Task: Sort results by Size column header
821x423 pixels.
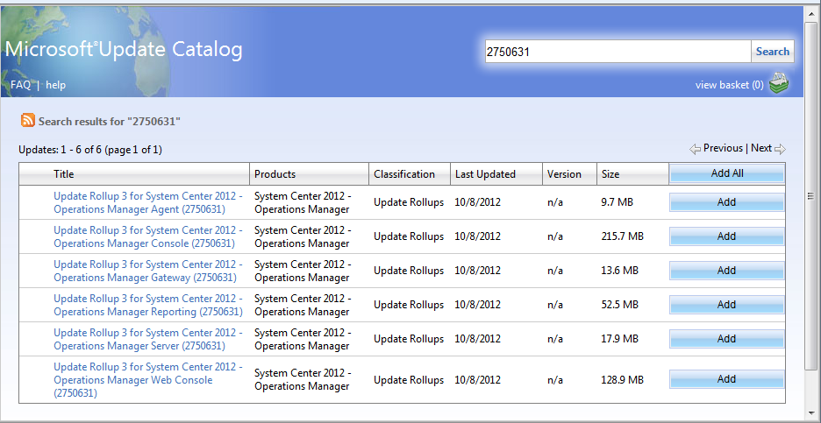Action: [610, 174]
